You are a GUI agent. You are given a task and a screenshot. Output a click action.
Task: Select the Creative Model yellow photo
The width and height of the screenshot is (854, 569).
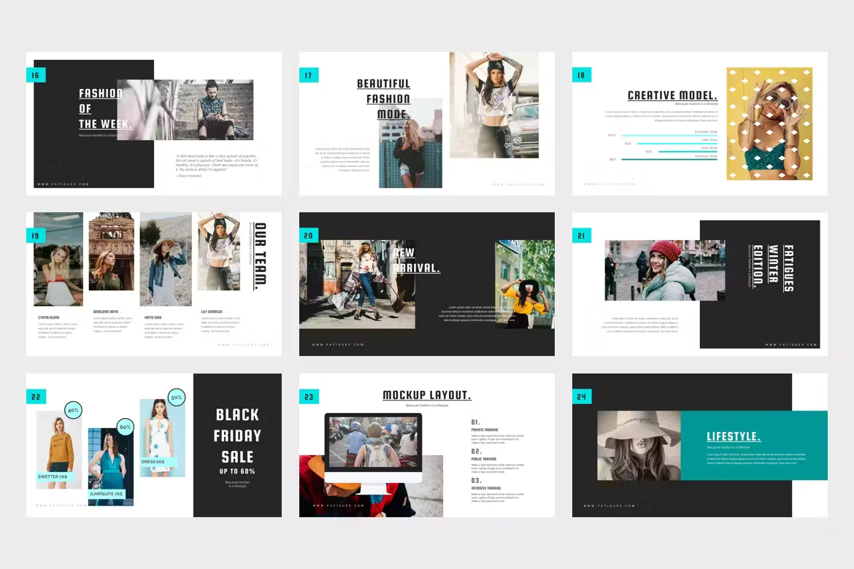point(769,124)
